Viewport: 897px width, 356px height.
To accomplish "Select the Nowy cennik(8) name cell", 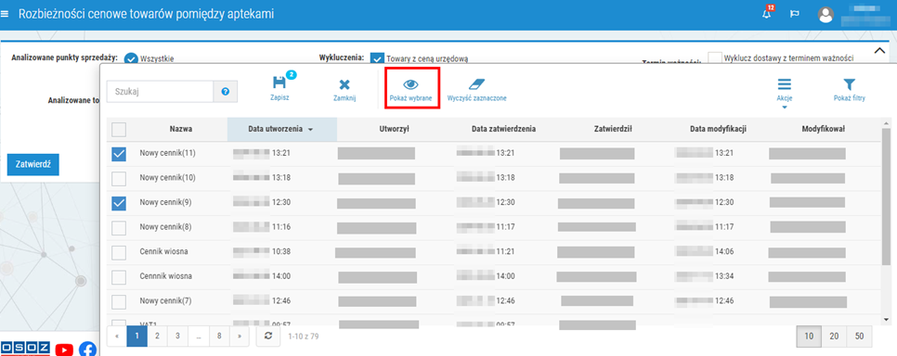I will click(x=165, y=227).
